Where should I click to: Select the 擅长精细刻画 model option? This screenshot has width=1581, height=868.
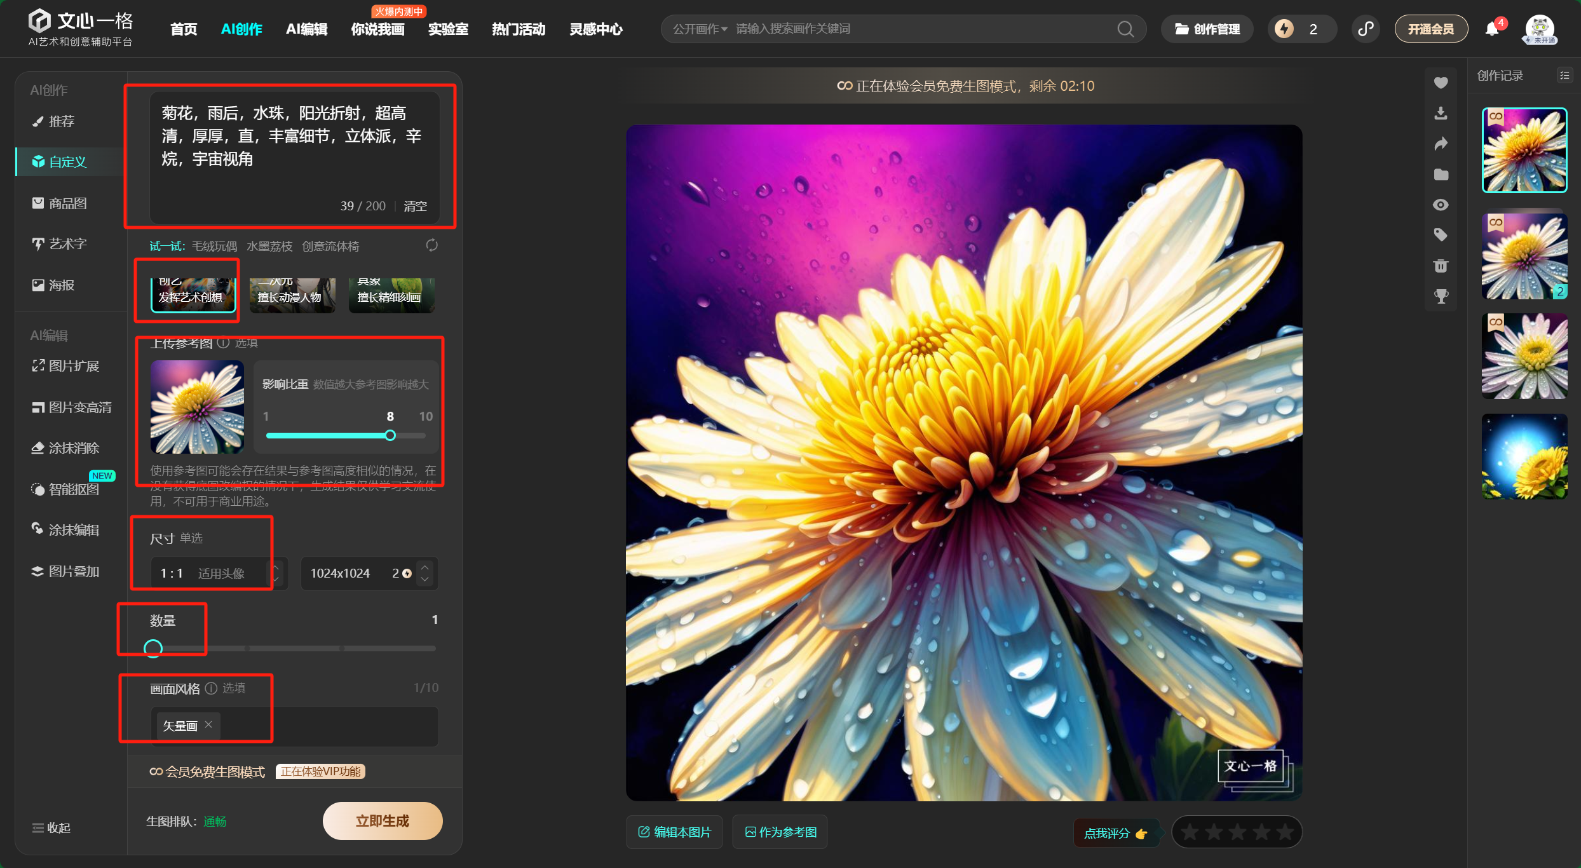point(391,295)
